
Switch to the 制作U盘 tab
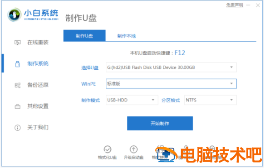point(84,36)
